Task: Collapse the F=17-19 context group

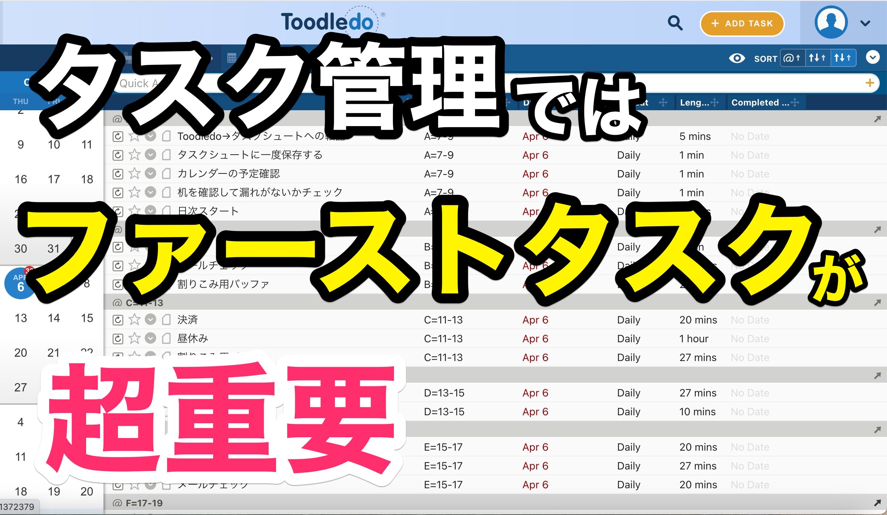Action: [x=144, y=503]
